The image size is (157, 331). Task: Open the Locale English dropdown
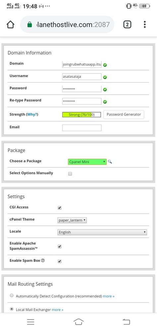click(x=102, y=232)
